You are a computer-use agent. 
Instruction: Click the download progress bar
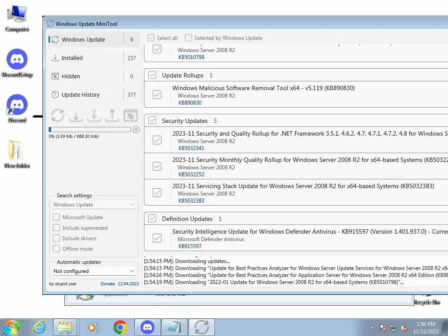click(90, 129)
